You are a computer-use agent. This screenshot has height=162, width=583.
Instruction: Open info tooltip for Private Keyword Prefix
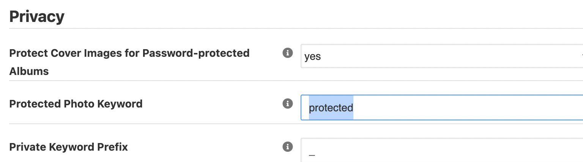(x=288, y=147)
